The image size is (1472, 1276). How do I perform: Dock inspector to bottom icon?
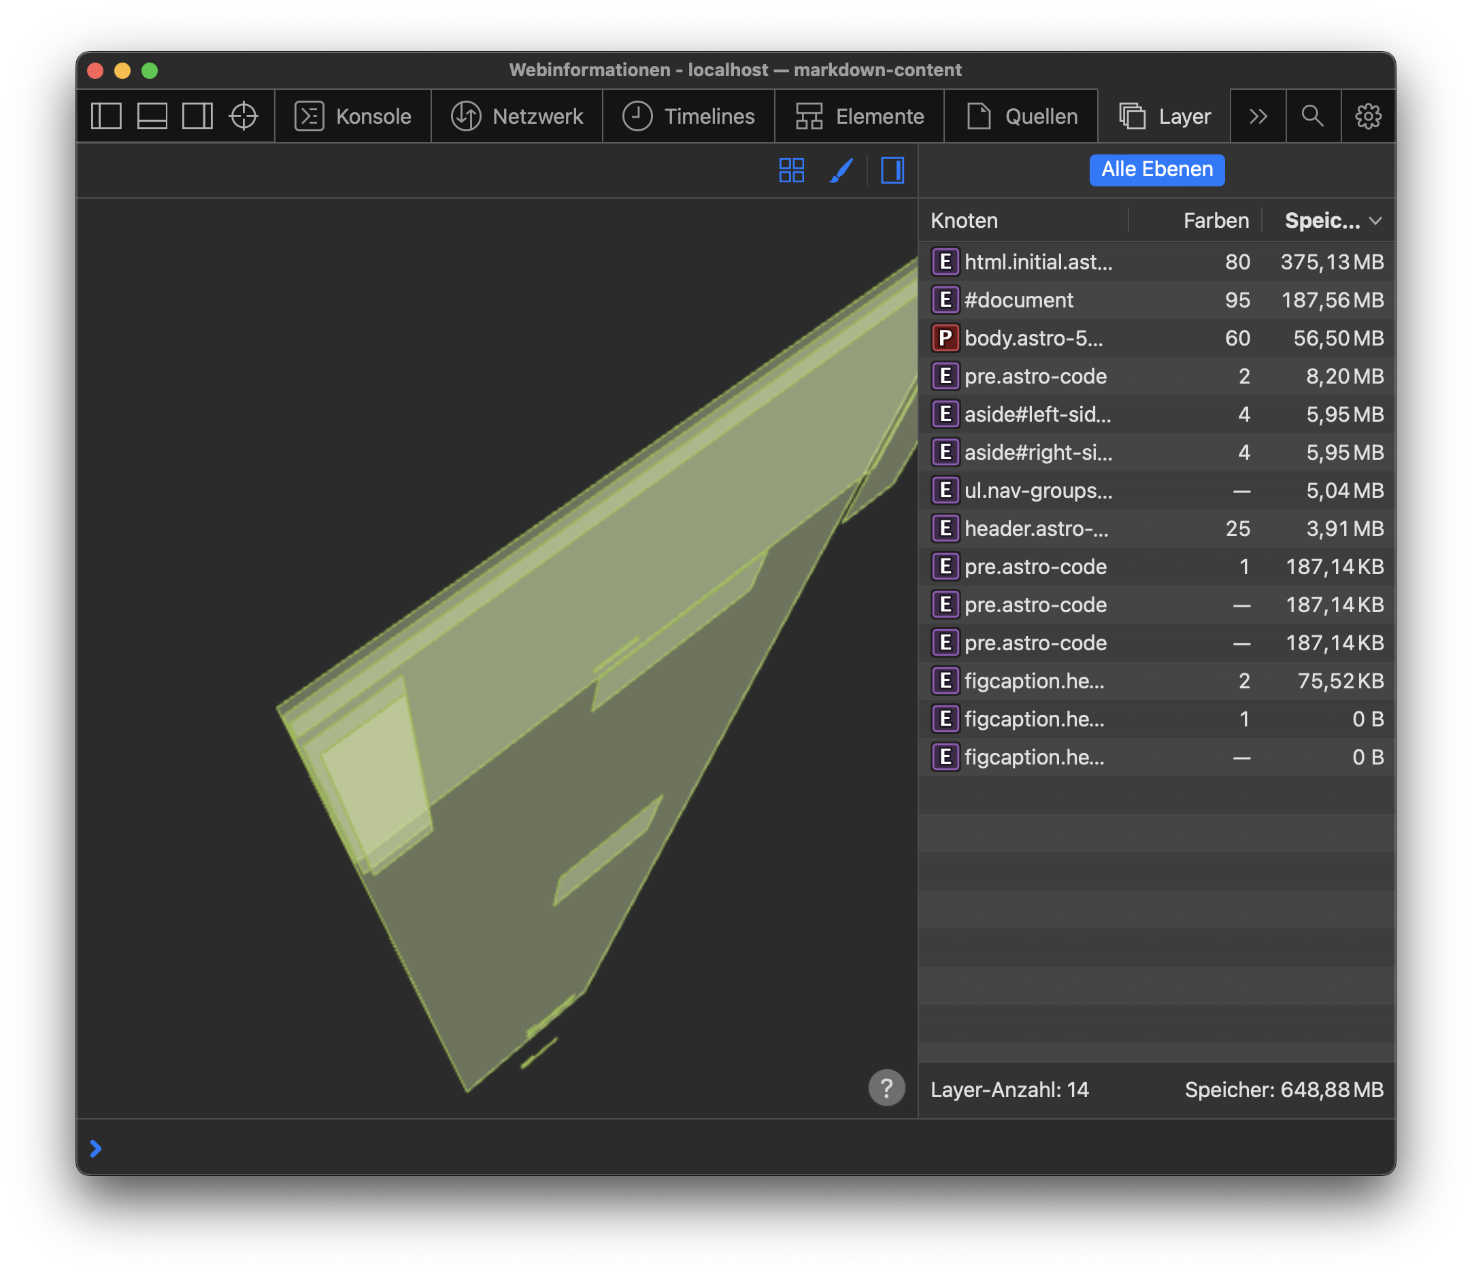pos(152,116)
